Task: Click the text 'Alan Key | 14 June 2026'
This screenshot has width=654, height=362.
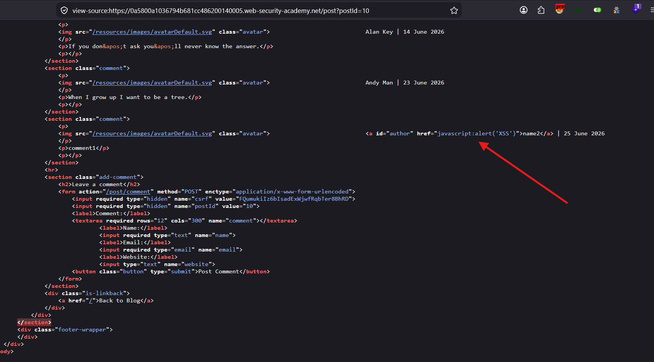Action: [405, 32]
